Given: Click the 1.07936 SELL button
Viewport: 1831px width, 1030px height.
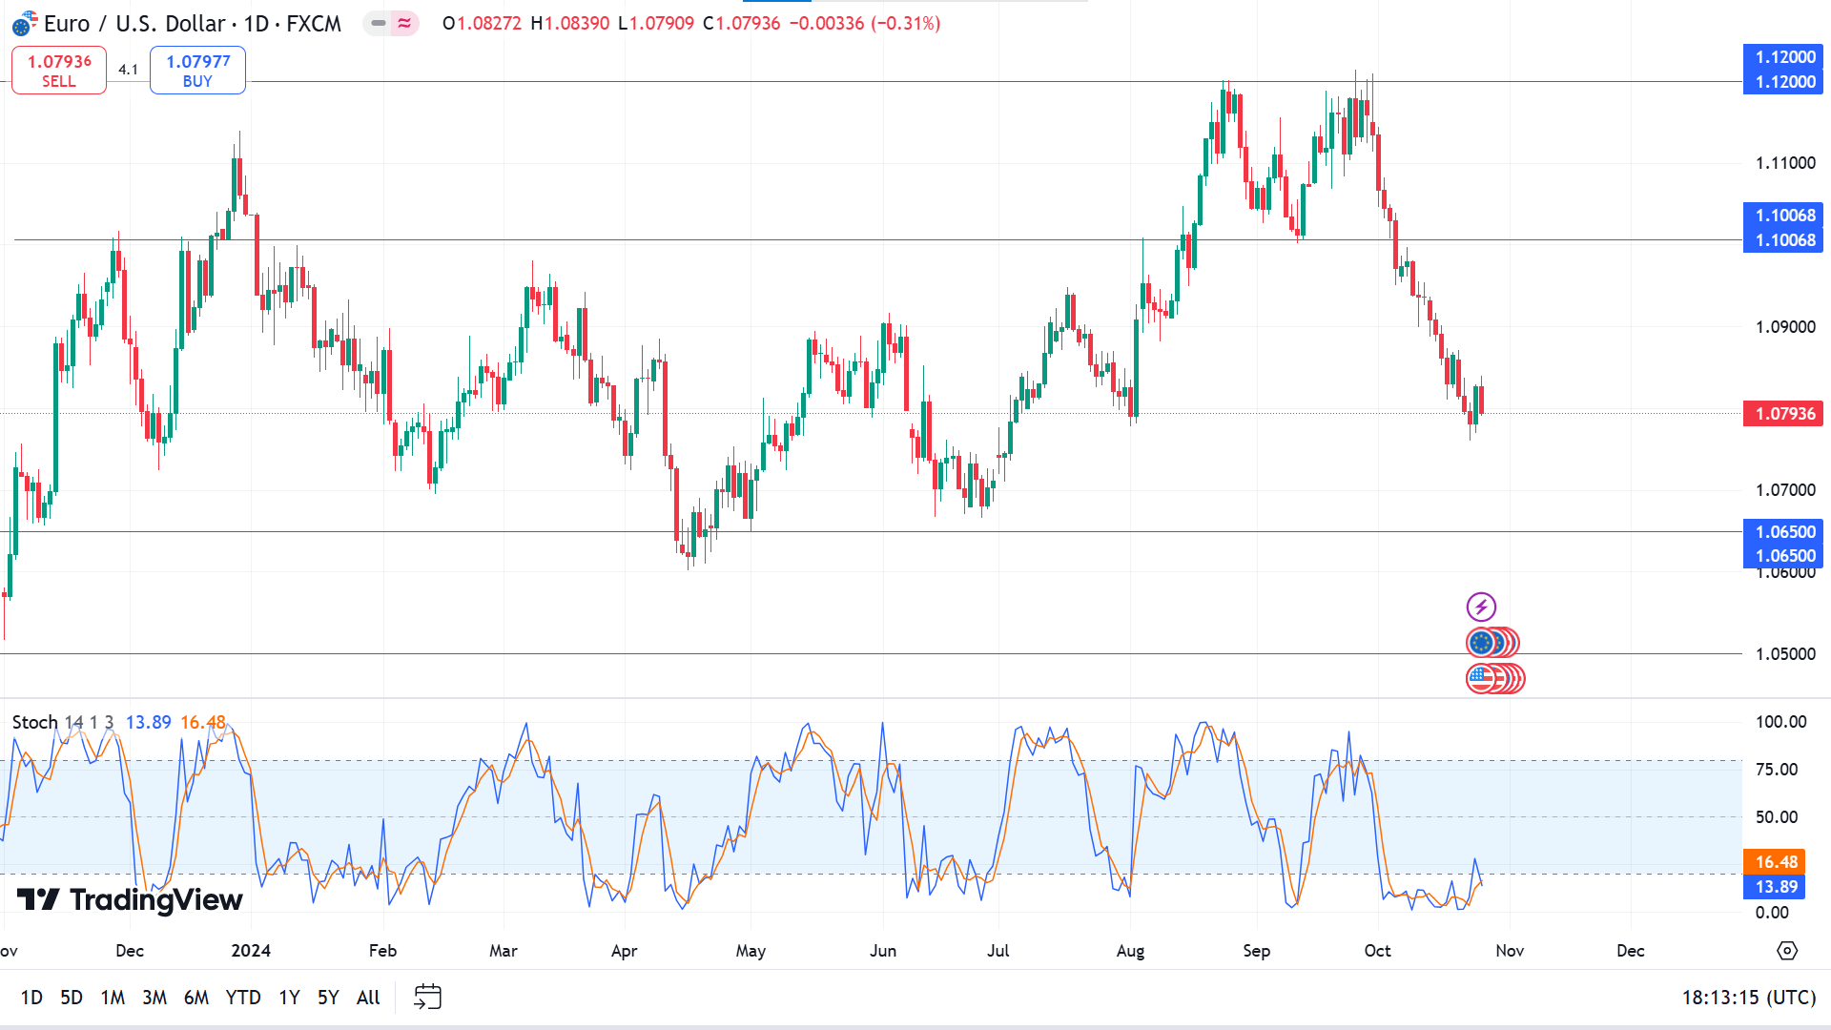Looking at the screenshot, I should [59, 71].
